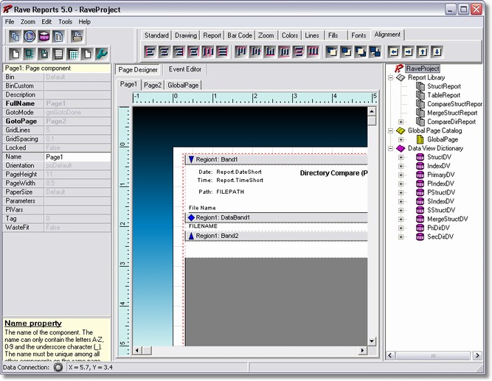Image resolution: width=492 pixels, height=381 pixels.
Task: Click the Orientation property row
Action: tap(57, 166)
